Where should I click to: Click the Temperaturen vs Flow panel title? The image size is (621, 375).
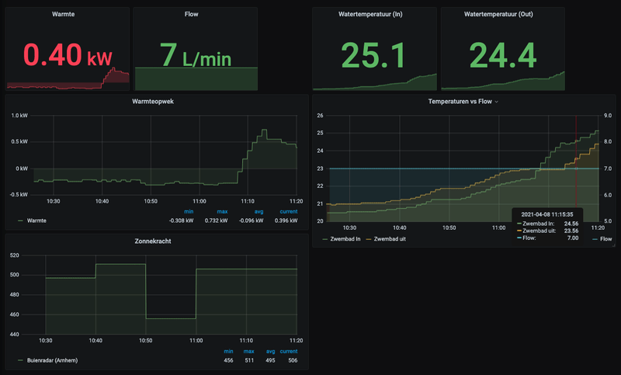click(460, 102)
